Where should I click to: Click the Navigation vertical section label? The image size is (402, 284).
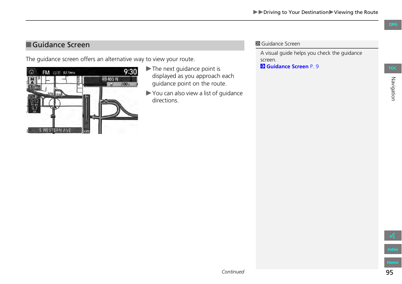(x=393, y=88)
